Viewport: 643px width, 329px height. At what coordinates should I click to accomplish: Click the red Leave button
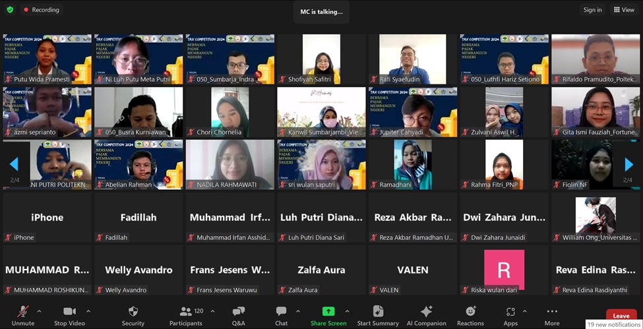pos(621,316)
